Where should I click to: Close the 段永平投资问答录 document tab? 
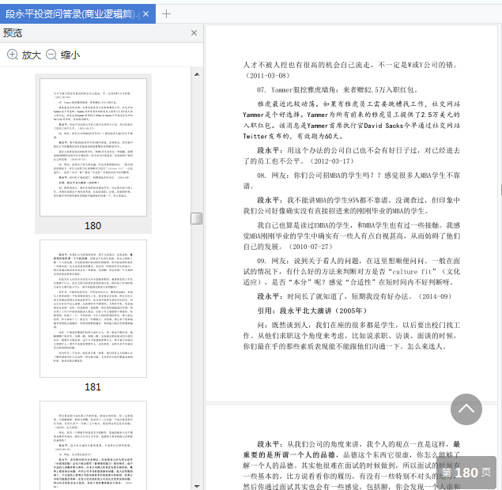pyautogui.click(x=146, y=13)
